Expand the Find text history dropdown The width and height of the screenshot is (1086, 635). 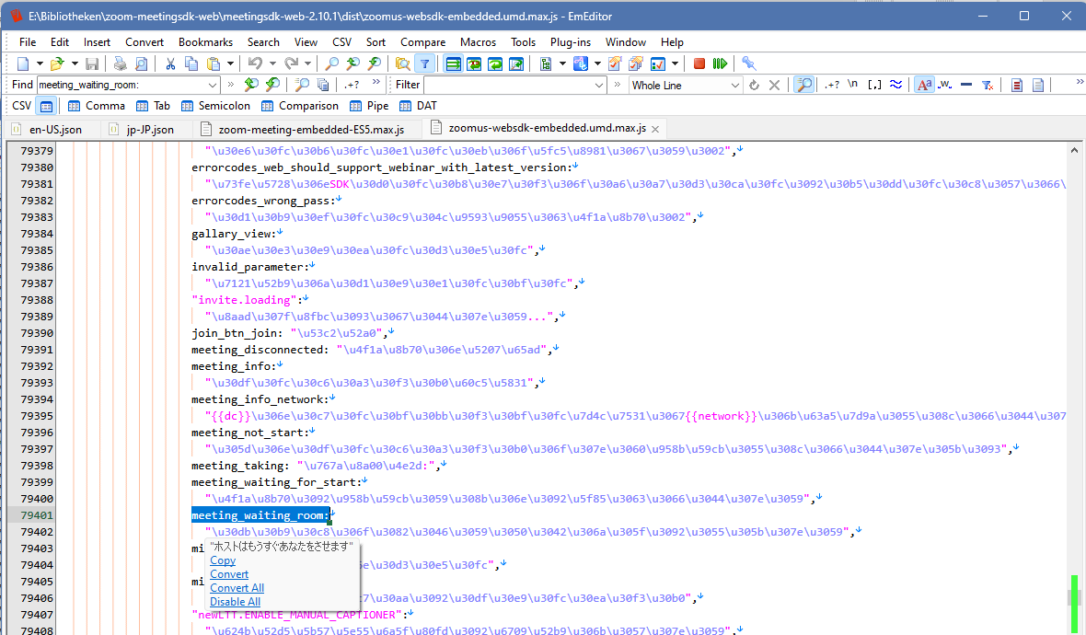214,85
